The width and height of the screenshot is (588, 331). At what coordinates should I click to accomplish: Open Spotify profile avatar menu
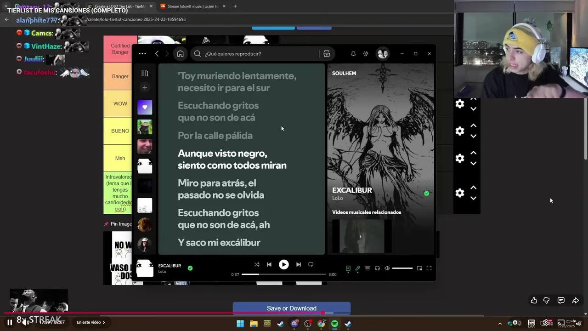(383, 54)
